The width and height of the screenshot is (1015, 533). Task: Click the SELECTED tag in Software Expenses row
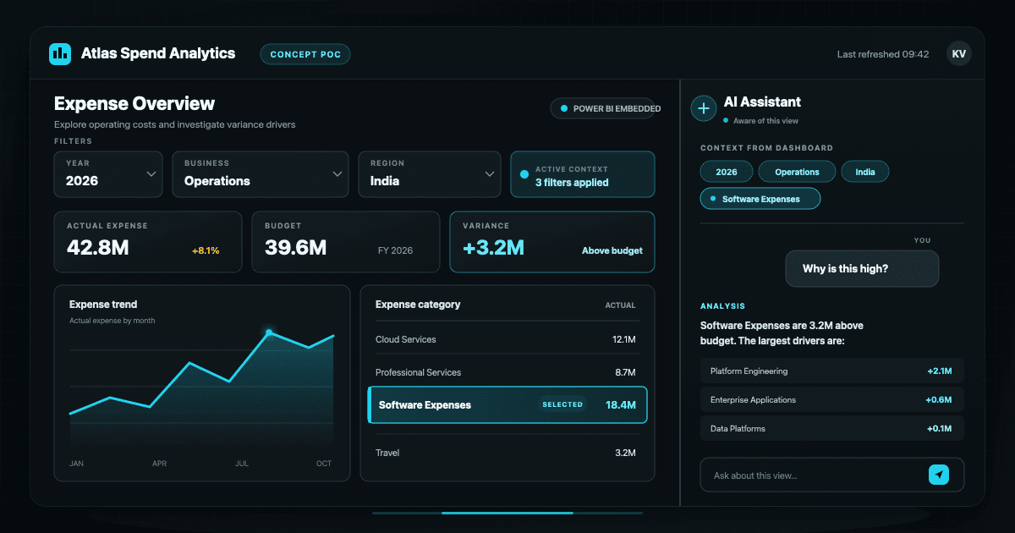563,404
